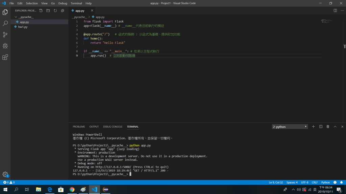Open the Debug view bug icon

click(5, 46)
